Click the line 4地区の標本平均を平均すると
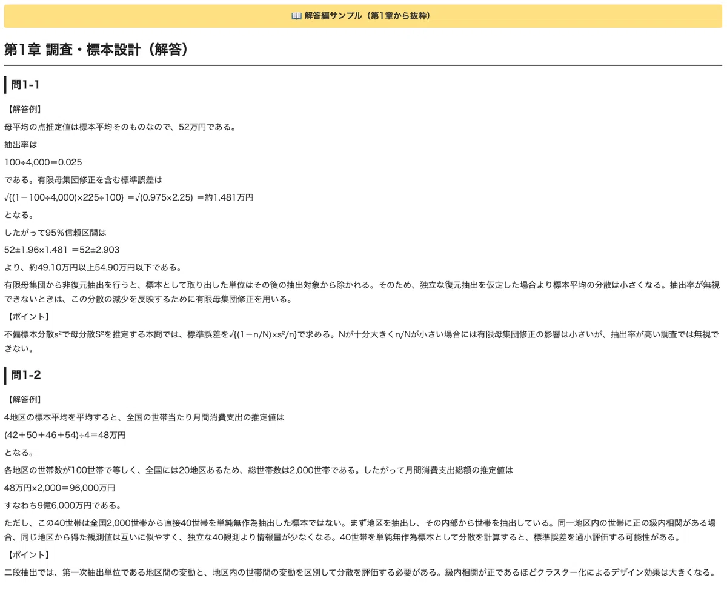 [x=144, y=417]
